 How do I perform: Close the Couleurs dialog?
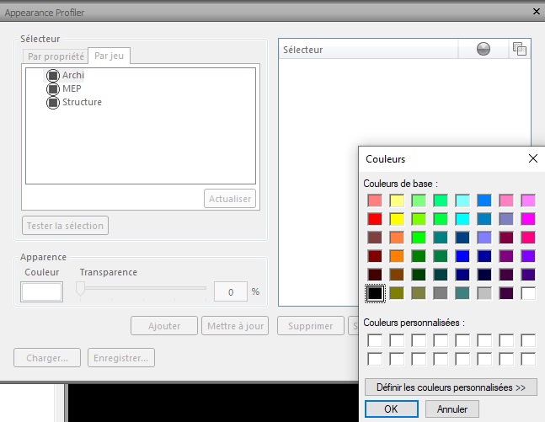pos(532,158)
